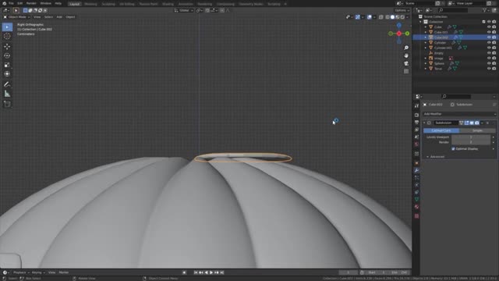499x281 pixels.
Task: Open the Render properties tab icon
Action: pyautogui.click(x=416, y=115)
